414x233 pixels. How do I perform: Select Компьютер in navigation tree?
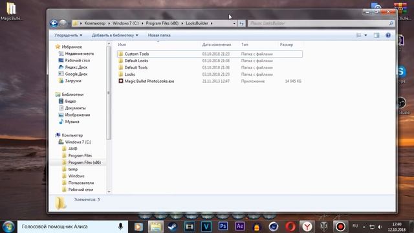tap(72, 135)
